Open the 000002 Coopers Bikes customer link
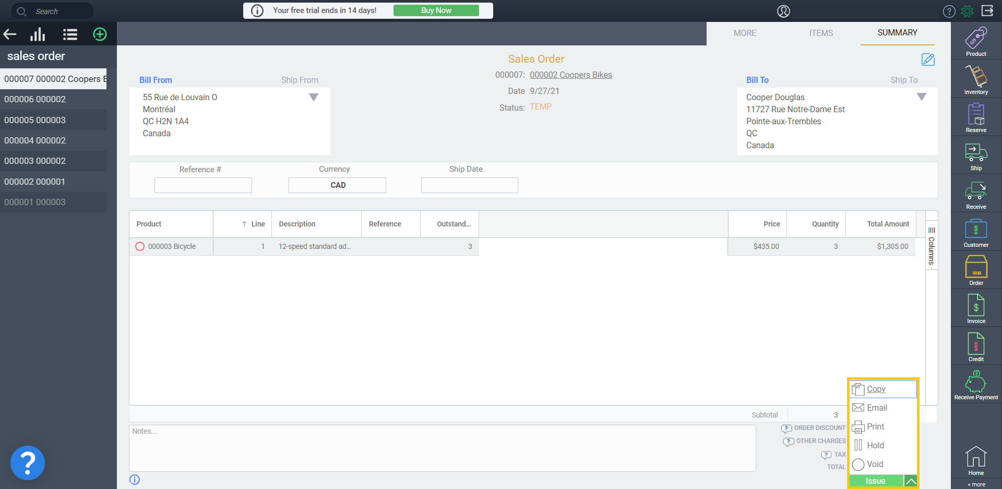1002x489 pixels. coord(571,75)
